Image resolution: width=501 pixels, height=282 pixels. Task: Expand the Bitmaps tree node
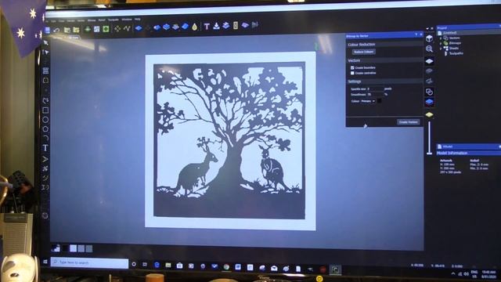tap(441, 43)
